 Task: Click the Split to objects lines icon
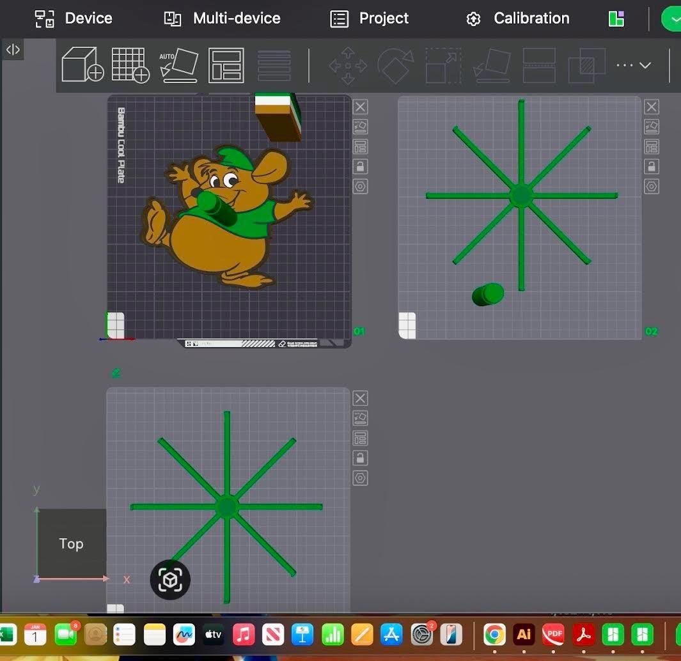(x=274, y=66)
